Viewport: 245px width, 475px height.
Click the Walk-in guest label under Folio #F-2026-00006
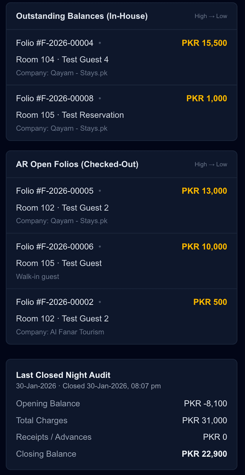[37, 276]
